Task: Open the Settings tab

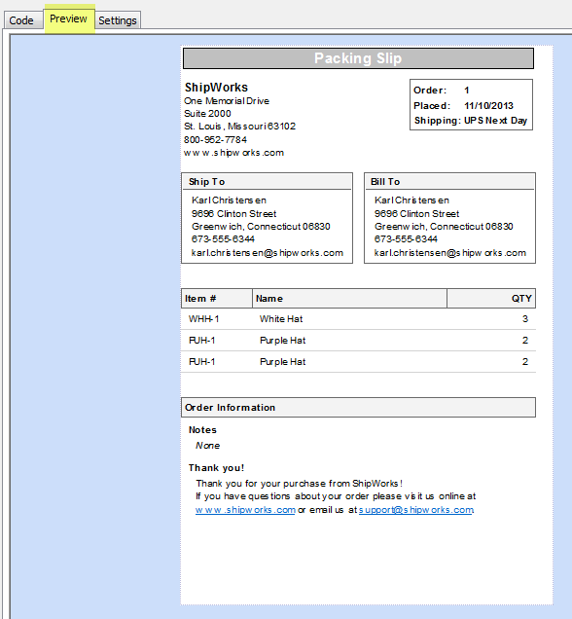Action: click(x=118, y=20)
